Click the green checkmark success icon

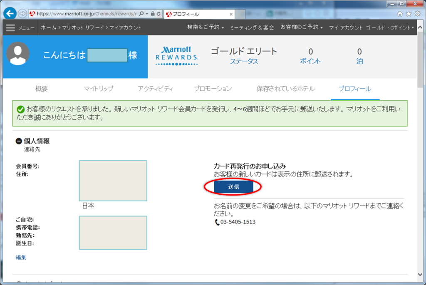(x=21, y=109)
